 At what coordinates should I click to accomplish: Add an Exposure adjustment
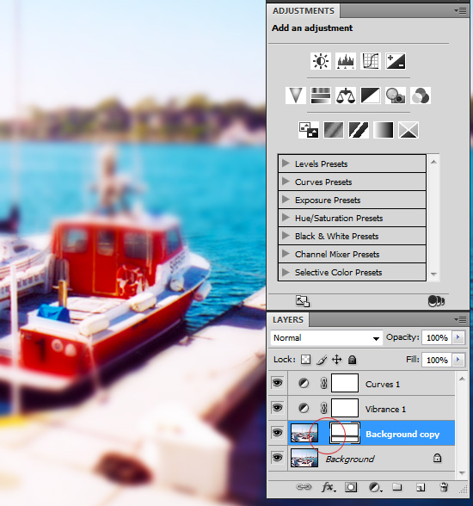pos(396,61)
